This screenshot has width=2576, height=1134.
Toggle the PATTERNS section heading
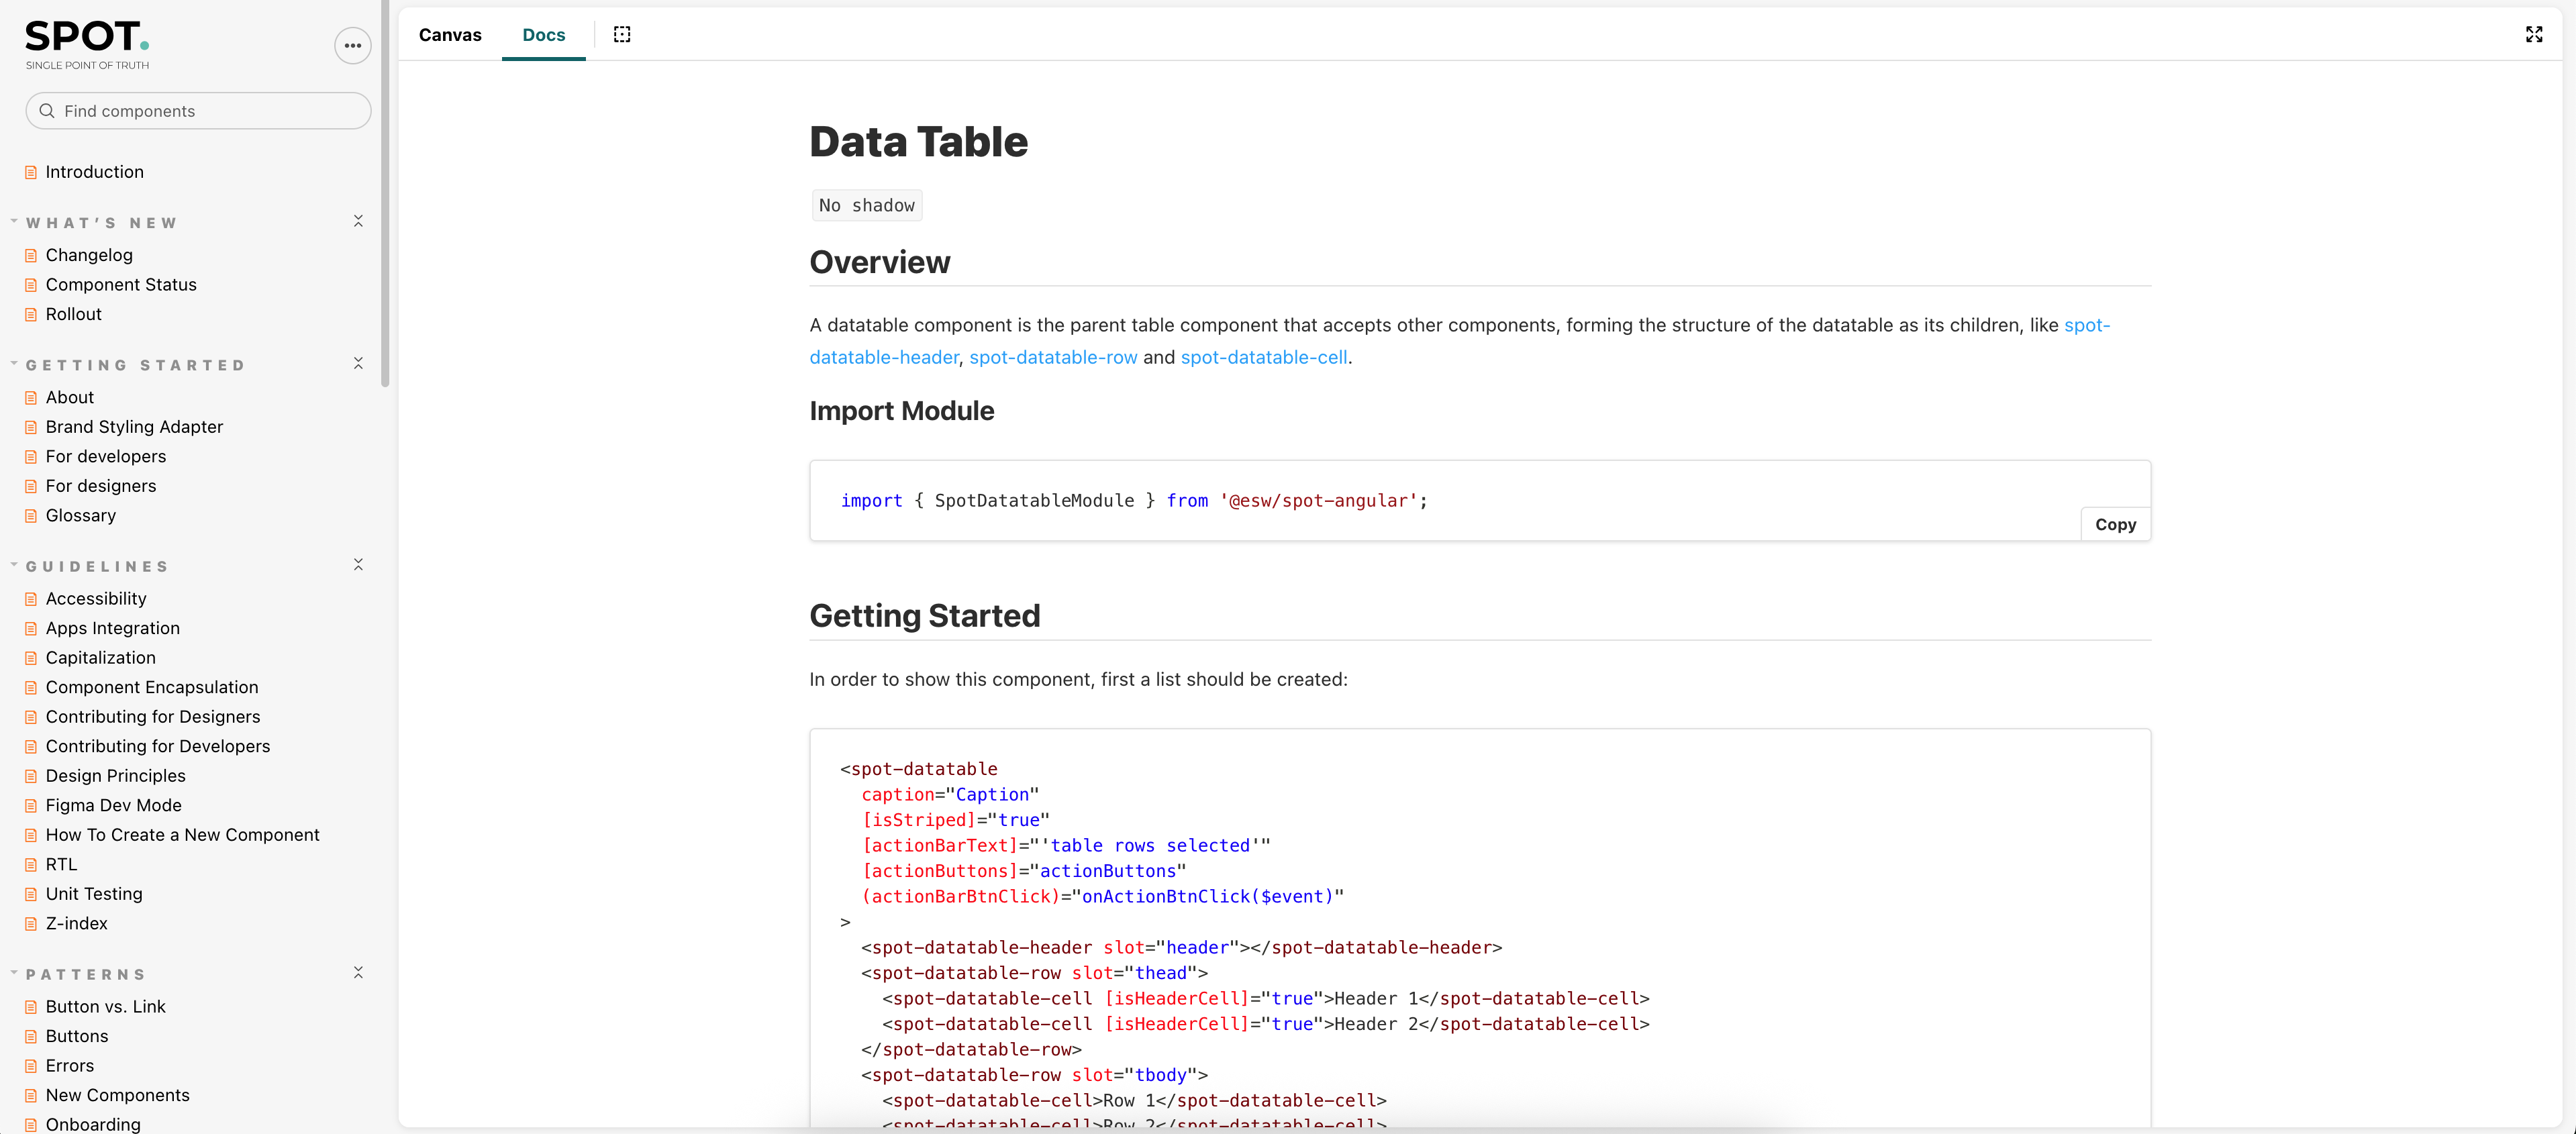(86, 974)
